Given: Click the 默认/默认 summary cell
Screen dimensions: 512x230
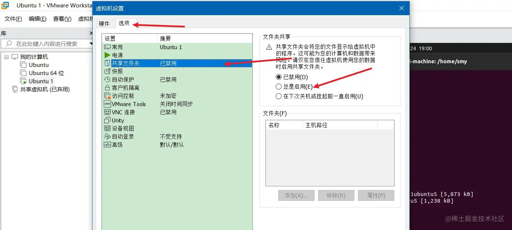Looking at the screenshot, I should tap(172, 145).
